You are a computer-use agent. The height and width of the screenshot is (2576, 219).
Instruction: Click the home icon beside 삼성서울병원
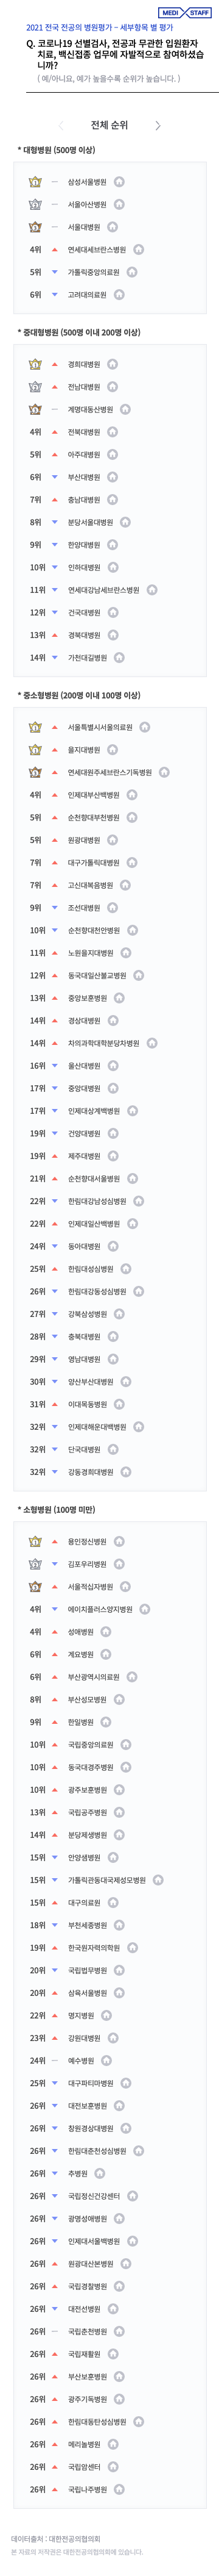[x=119, y=182]
